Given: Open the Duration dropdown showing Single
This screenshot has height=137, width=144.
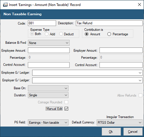Looking at the screenshot, I should (x=48, y=95).
